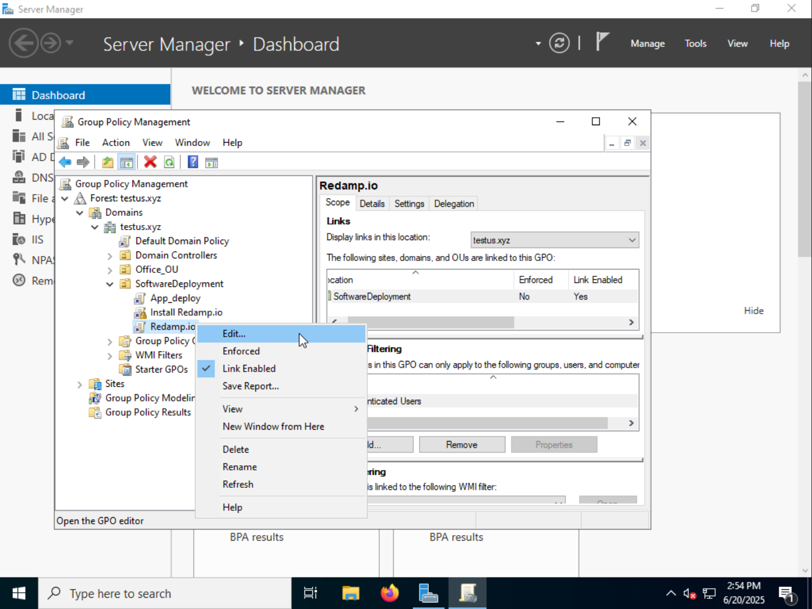The width and height of the screenshot is (812, 609).
Task: Open the Tools menu in Server Manager
Action: tap(695, 43)
